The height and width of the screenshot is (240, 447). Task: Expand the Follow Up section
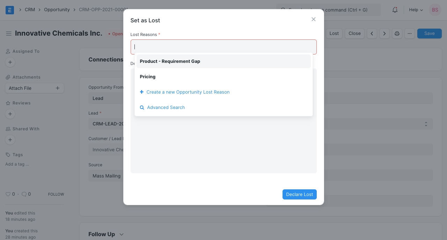(106, 234)
